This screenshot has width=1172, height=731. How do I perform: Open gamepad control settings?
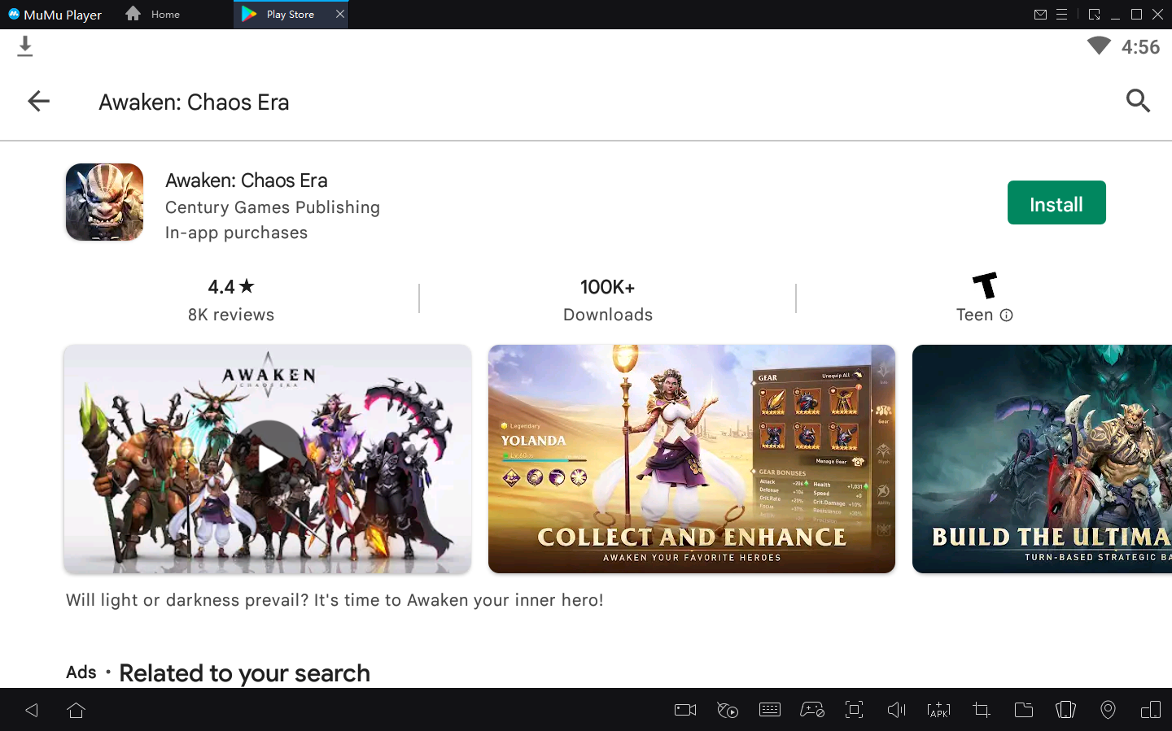pyautogui.click(x=812, y=710)
